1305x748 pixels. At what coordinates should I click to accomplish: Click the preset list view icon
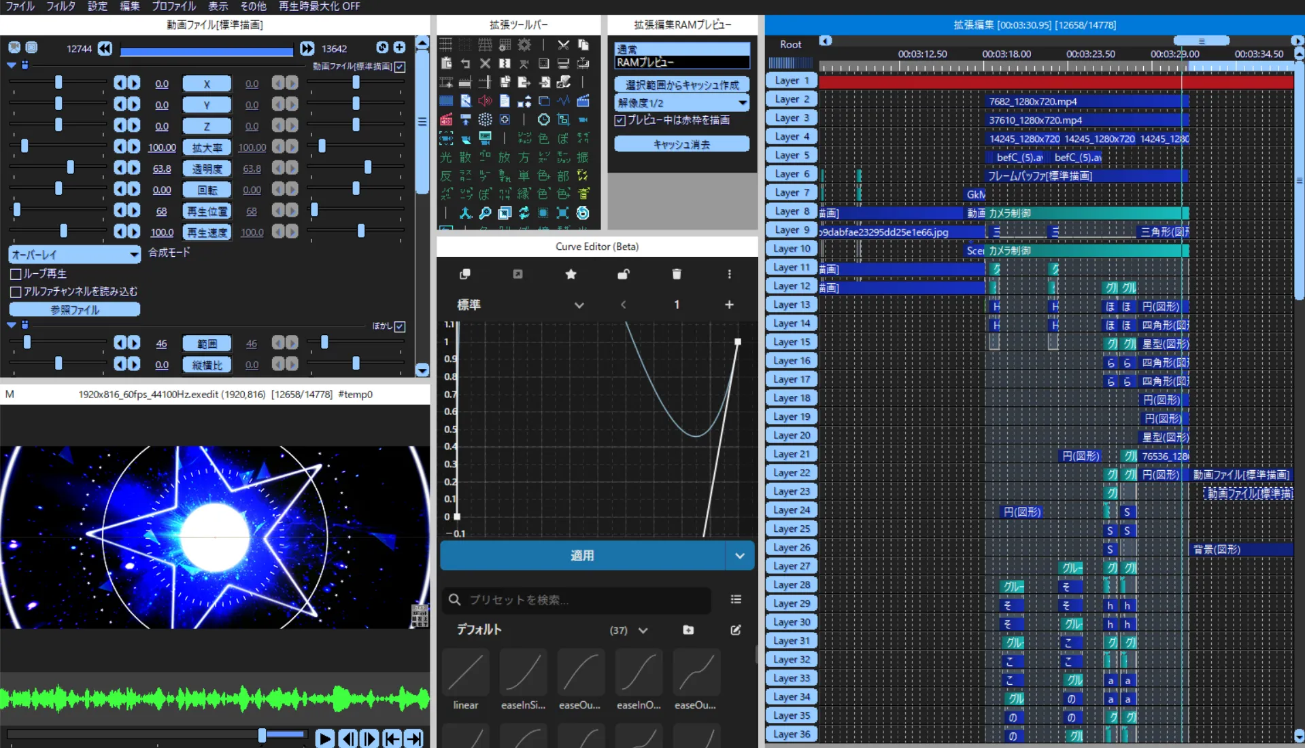tap(736, 599)
